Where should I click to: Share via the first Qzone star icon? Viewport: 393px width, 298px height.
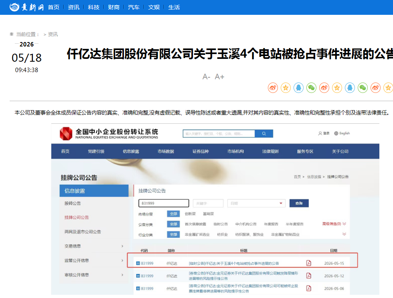click(x=286, y=88)
